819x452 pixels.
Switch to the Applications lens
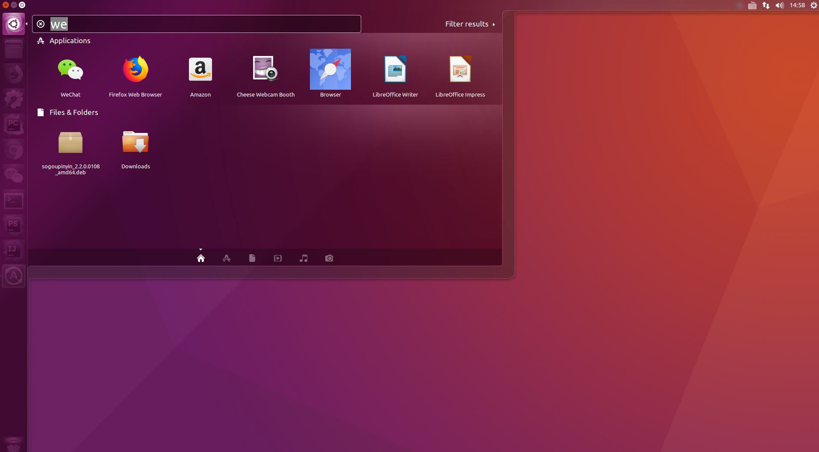pyautogui.click(x=227, y=258)
